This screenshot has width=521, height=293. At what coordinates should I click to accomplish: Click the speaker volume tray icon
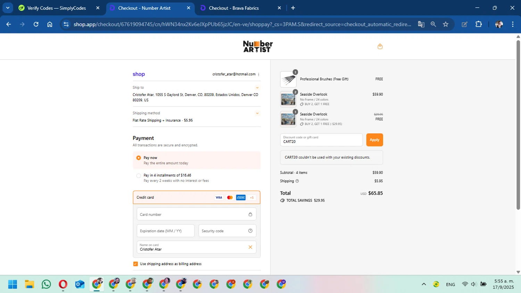(x=473, y=284)
